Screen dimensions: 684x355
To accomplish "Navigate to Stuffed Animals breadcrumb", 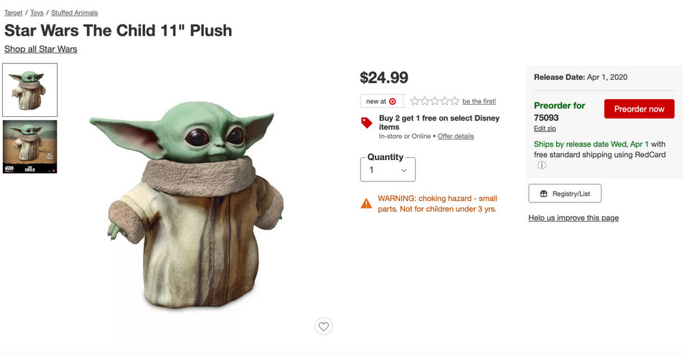I will [x=75, y=13].
